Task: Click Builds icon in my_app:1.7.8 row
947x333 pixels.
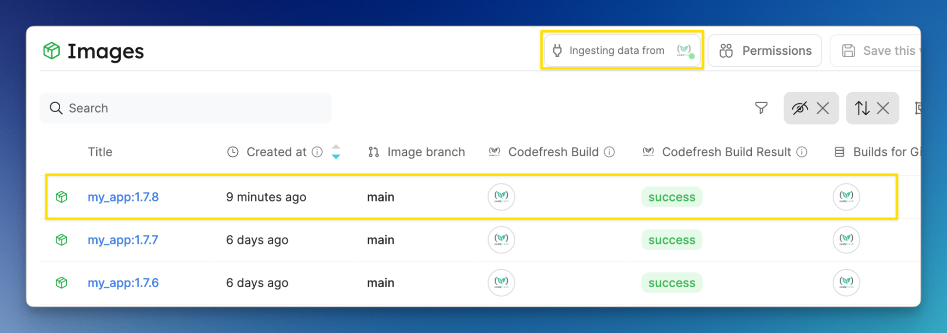Action: pyautogui.click(x=846, y=196)
